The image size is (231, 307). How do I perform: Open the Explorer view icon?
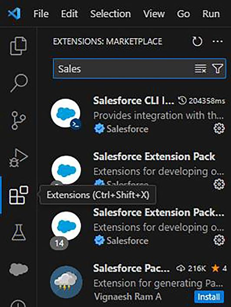[18, 46]
